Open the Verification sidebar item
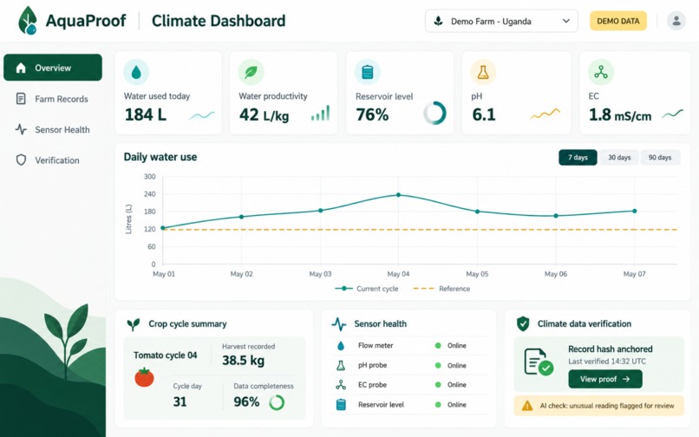699x437 pixels. (x=53, y=160)
